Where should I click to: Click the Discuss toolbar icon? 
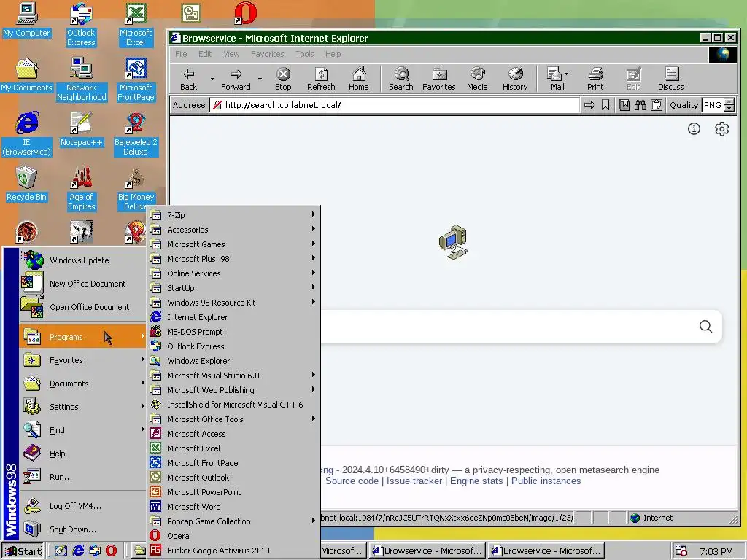(x=671, y=79)
